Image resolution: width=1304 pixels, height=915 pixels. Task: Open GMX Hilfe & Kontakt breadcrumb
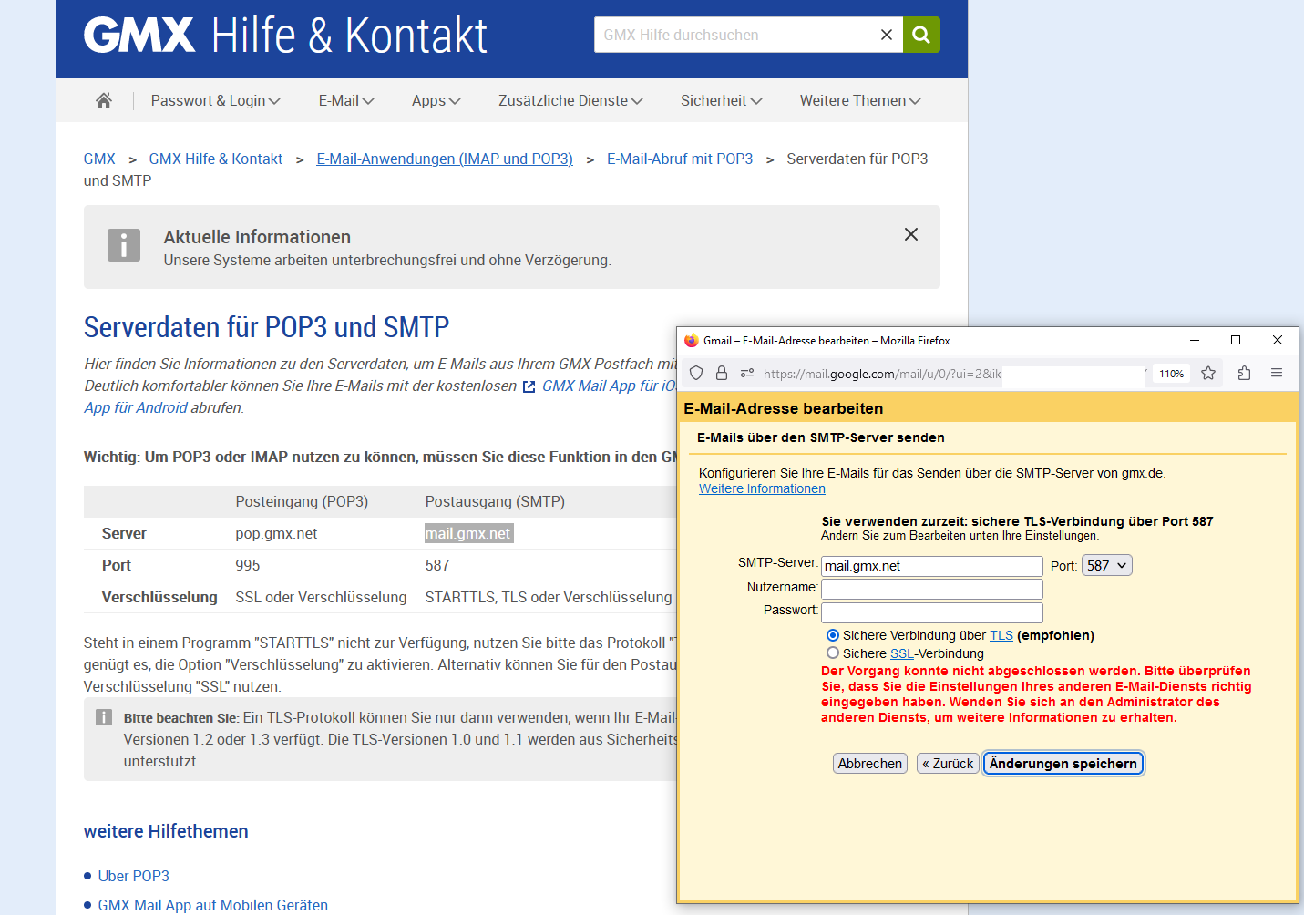[x=216, y=159]
